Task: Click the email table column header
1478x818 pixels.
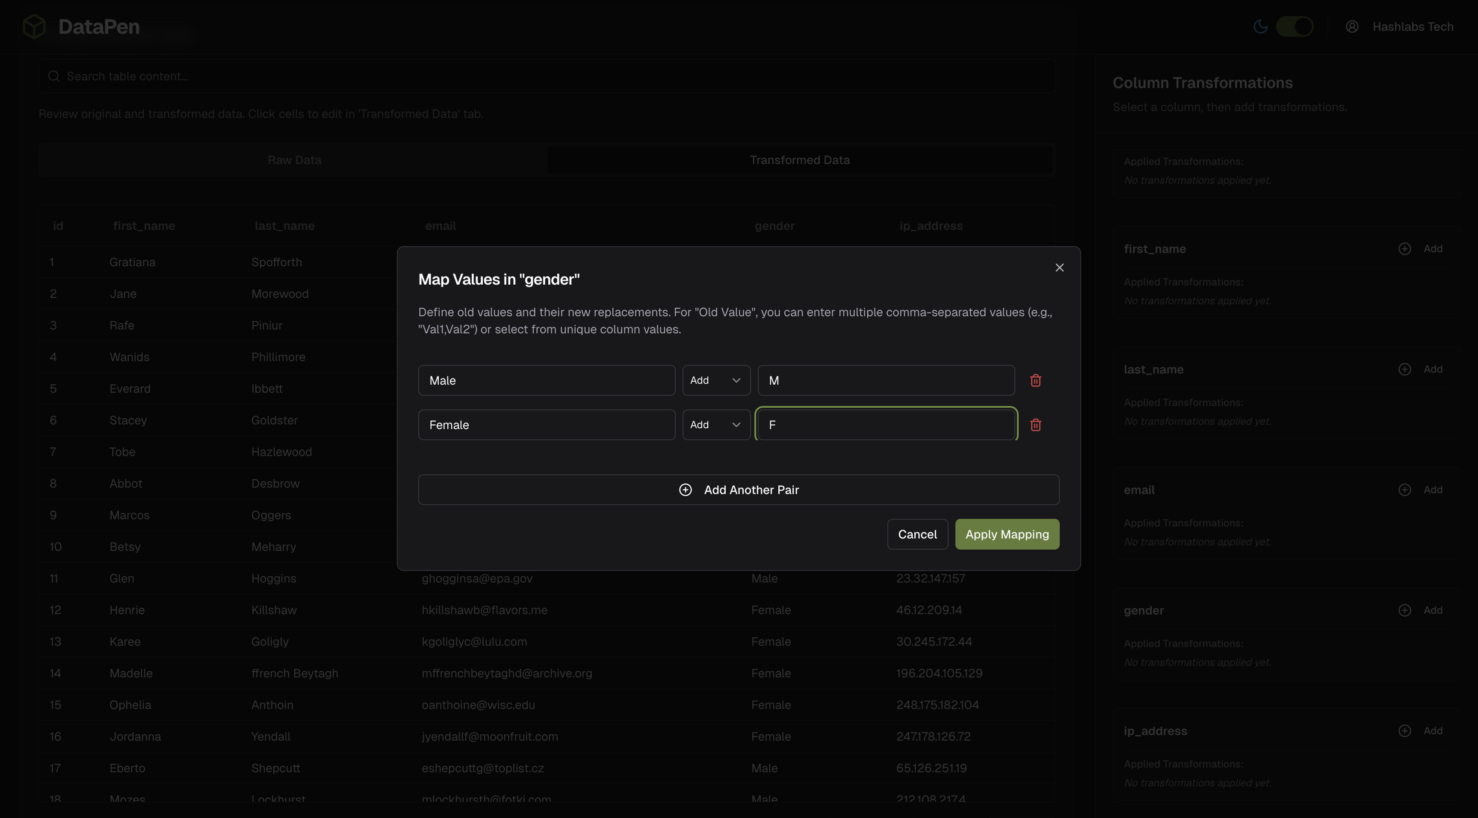Action: [440, 226]
